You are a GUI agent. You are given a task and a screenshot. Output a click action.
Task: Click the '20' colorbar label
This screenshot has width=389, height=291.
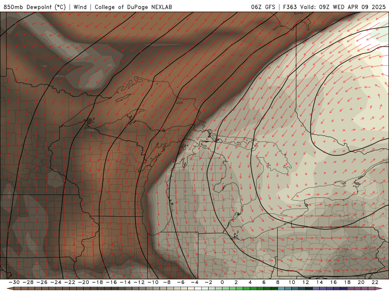[361, 282]
